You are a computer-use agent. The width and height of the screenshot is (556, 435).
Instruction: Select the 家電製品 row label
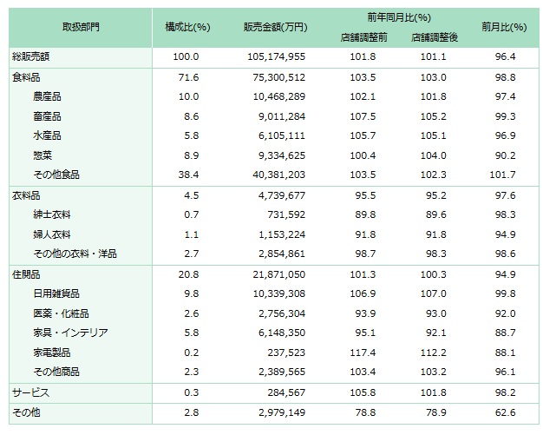click(x=52, y=353)
